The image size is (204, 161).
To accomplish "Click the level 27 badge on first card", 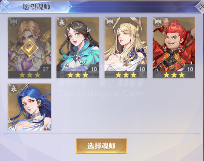I will [45, 69].
